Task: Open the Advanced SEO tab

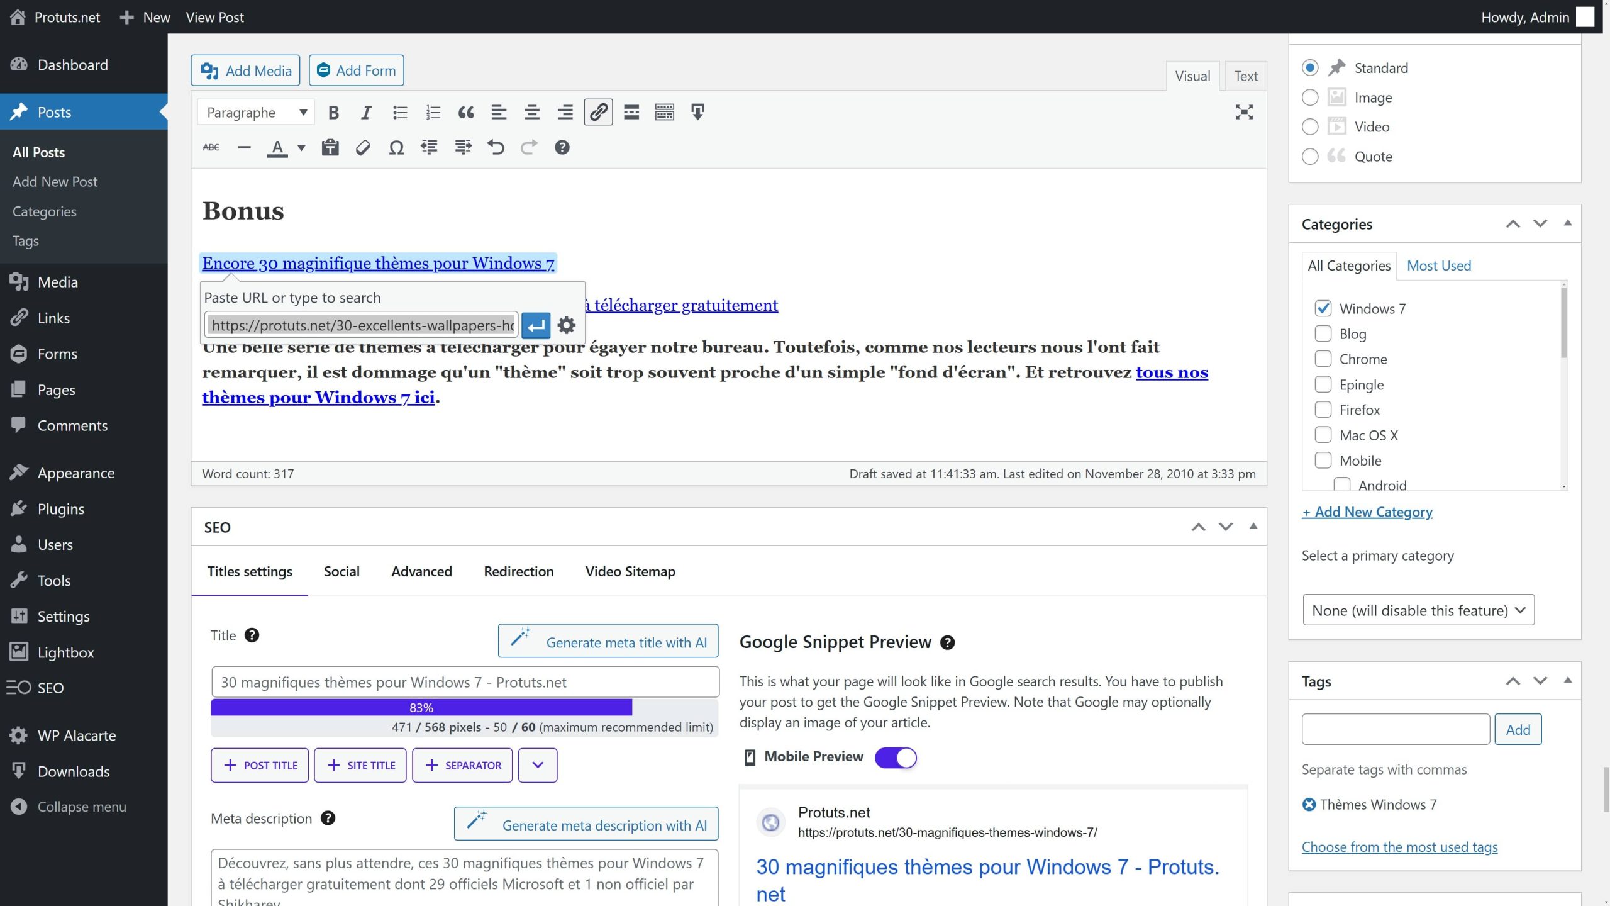Action: tap(421, 571)
